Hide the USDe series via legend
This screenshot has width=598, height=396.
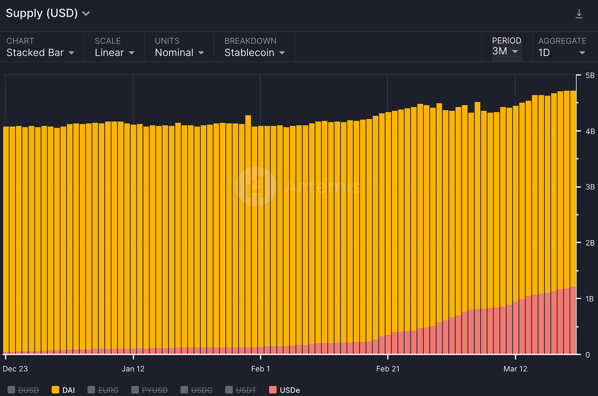pyautogui.click(x=285, y=390)
